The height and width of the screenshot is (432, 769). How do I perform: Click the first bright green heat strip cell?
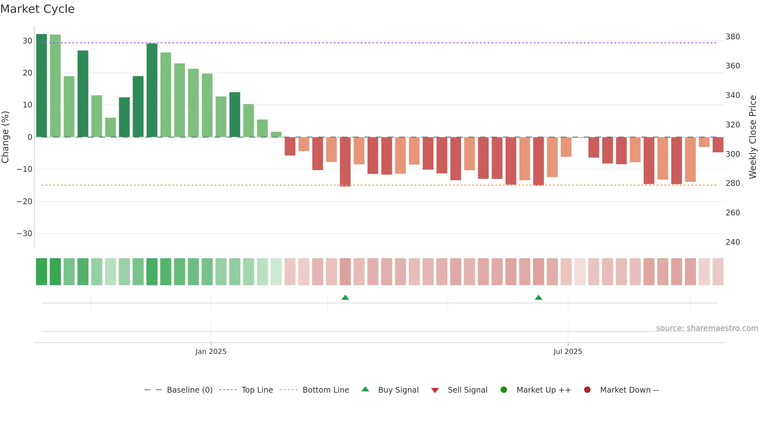coord(41,272)
